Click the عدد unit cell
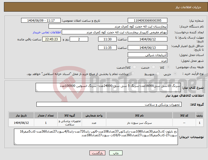The image size is (208, 160). point(94,123)
